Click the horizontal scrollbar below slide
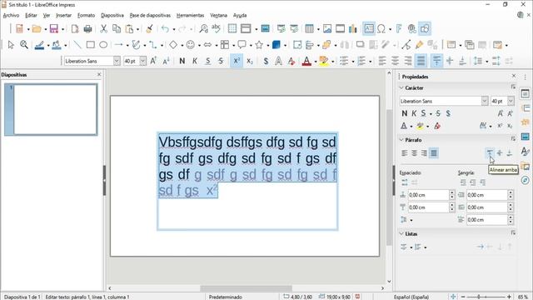 (247, 288)
